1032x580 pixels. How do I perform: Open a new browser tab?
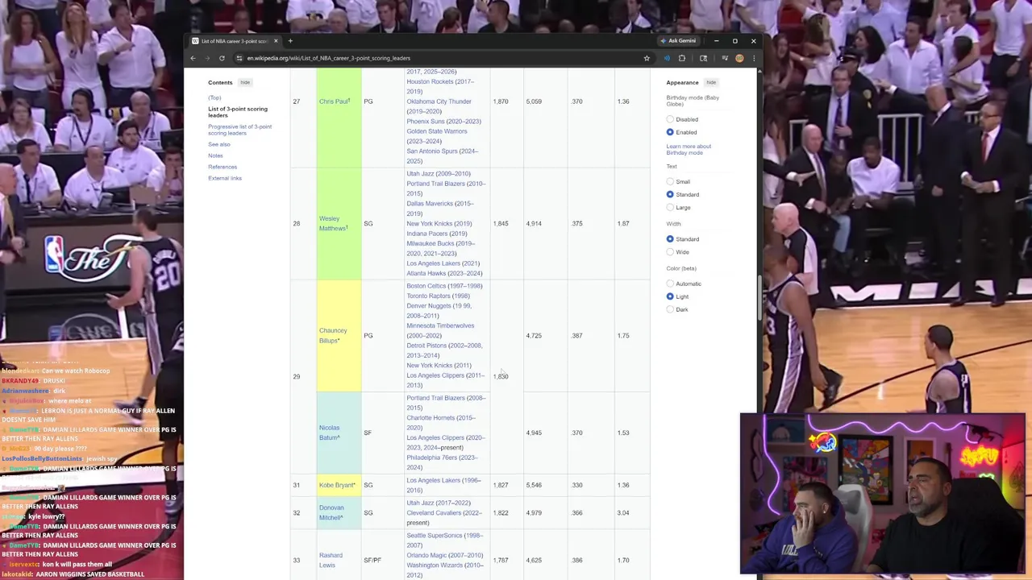point(290,41)
